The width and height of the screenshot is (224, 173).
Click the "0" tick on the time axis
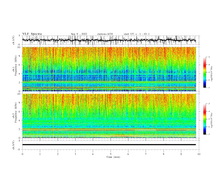[22, 154]
